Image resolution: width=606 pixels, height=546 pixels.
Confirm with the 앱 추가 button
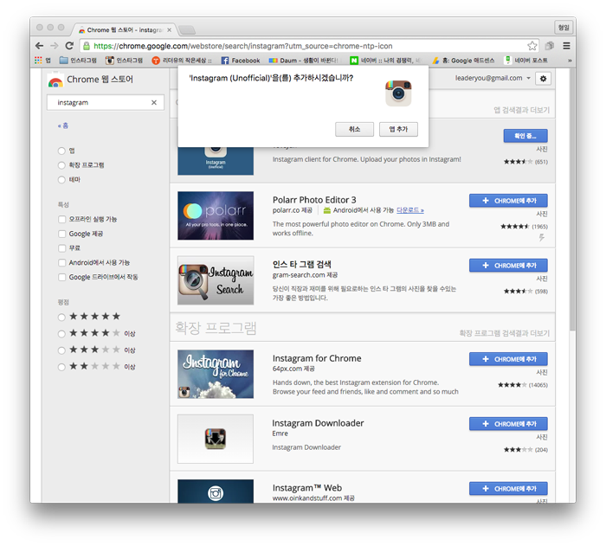398,129
